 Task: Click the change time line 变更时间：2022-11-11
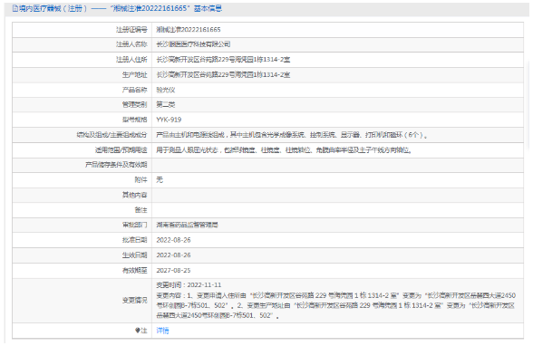pos(189,285)
